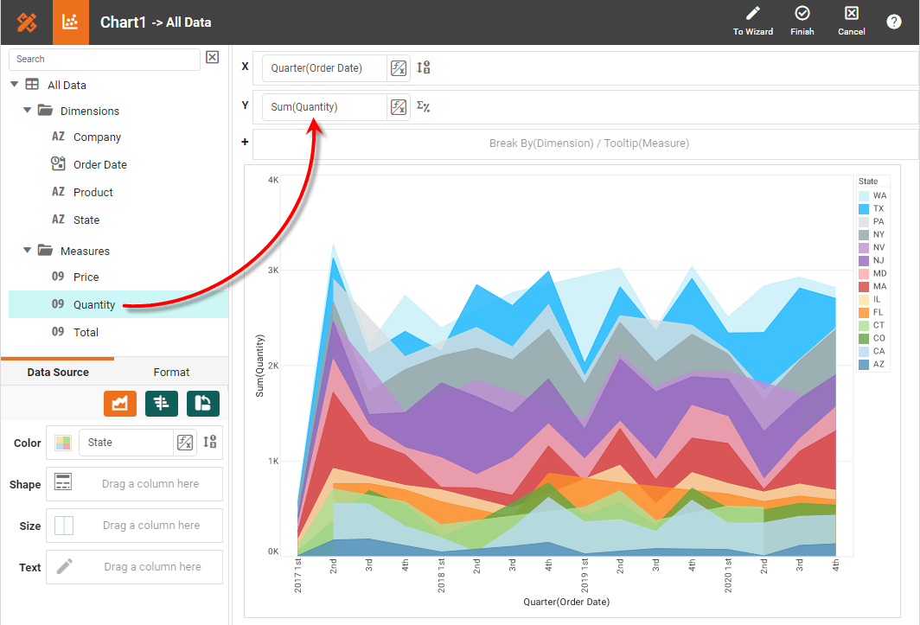Click the Search input field
The image size is (920, 625).
pos(104,59)
